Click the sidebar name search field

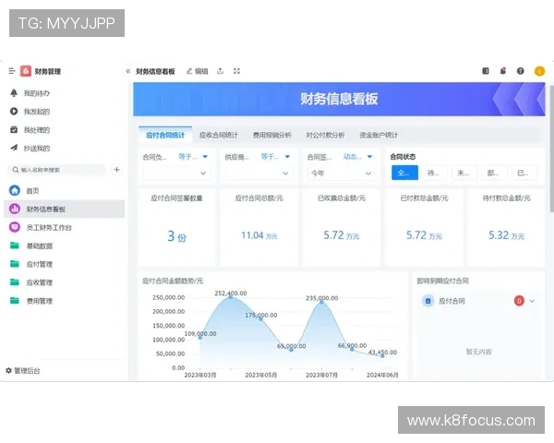coord(56,170)
